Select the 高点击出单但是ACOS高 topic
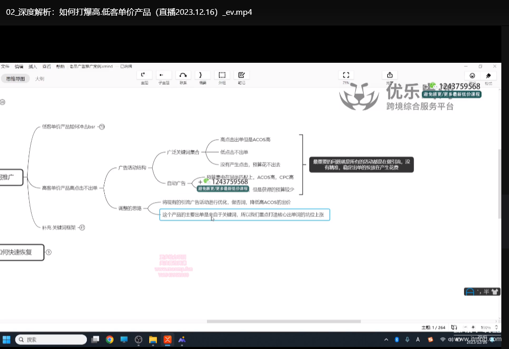 point(245,140)
